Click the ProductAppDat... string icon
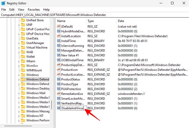The image size is (189, 128). [x=59, y=65]
